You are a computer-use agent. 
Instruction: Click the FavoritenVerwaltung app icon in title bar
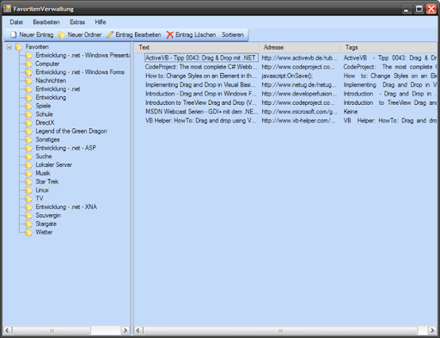[x=7, y=9]
